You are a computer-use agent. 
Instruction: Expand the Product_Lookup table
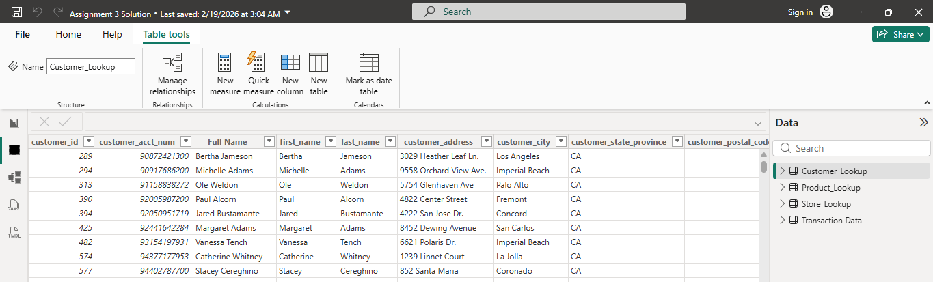pyautogui.click(x=783, y=188)
